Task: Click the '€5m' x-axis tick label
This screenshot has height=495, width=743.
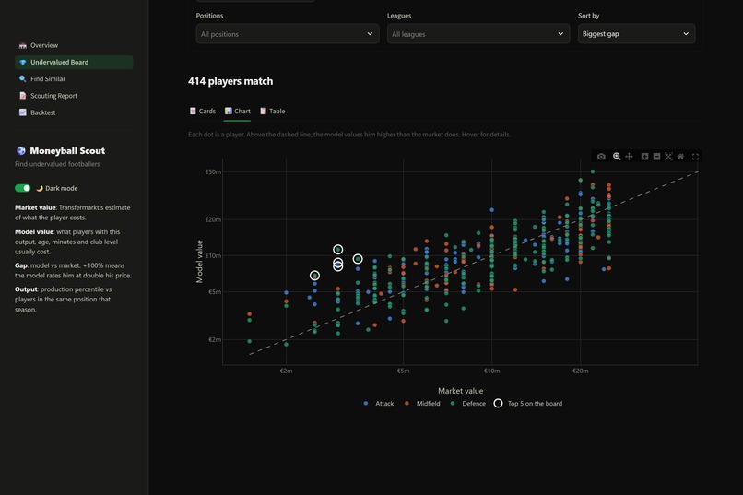Action: pos(403,371)
